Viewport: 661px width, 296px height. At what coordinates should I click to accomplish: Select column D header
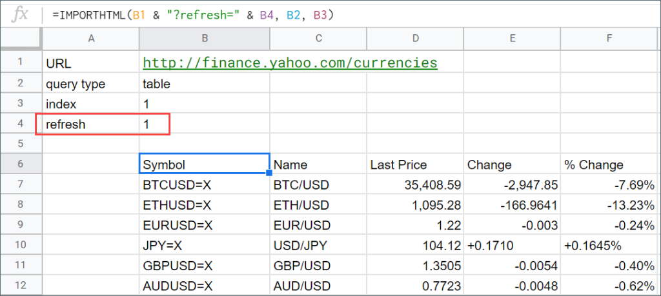pyautogui.click(x=415, y=39)
